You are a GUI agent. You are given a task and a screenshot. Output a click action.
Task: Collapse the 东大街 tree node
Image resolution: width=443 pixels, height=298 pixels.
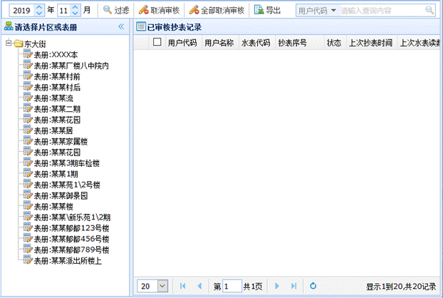[9, 43]
